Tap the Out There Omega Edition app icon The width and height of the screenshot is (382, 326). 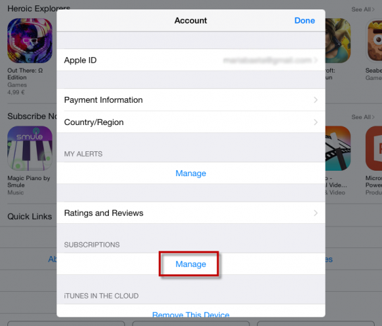(30, 40)
